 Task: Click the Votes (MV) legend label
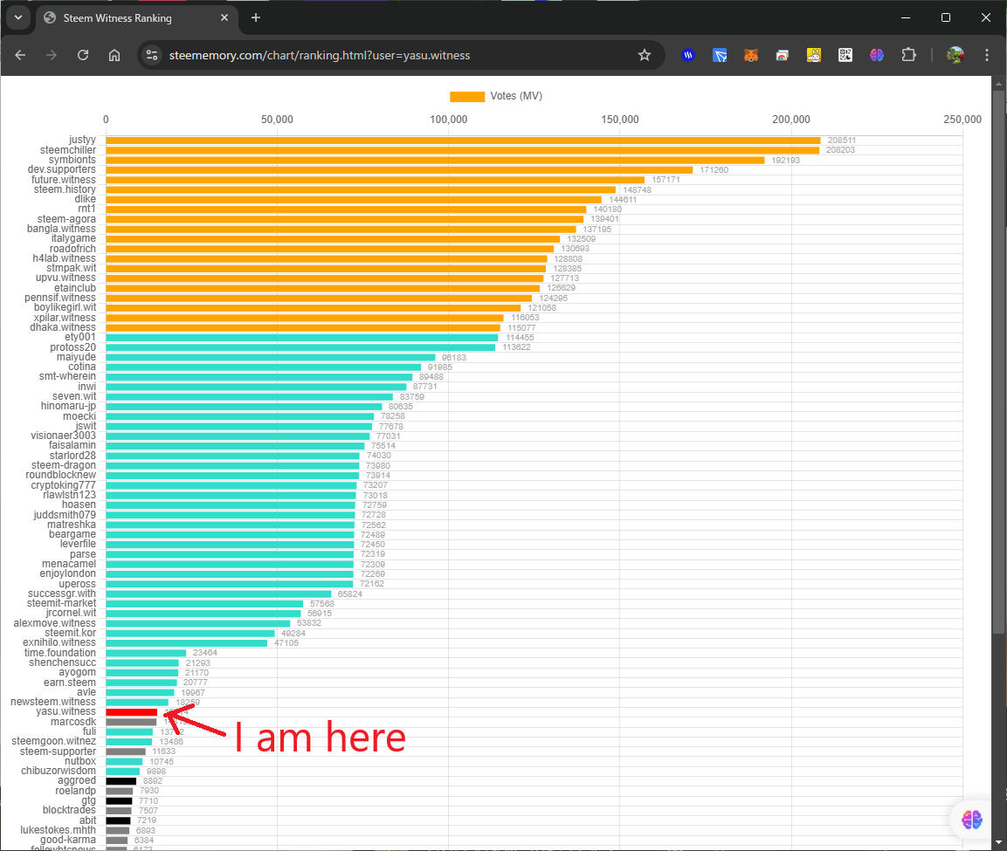click(515, 96)
